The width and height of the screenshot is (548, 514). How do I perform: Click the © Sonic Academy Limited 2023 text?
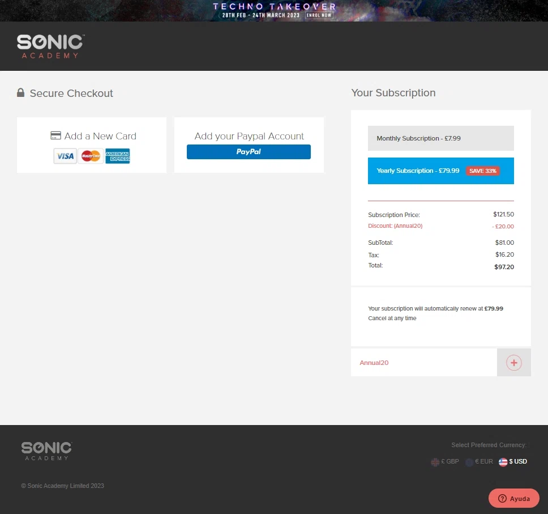[x=63, y=486]
